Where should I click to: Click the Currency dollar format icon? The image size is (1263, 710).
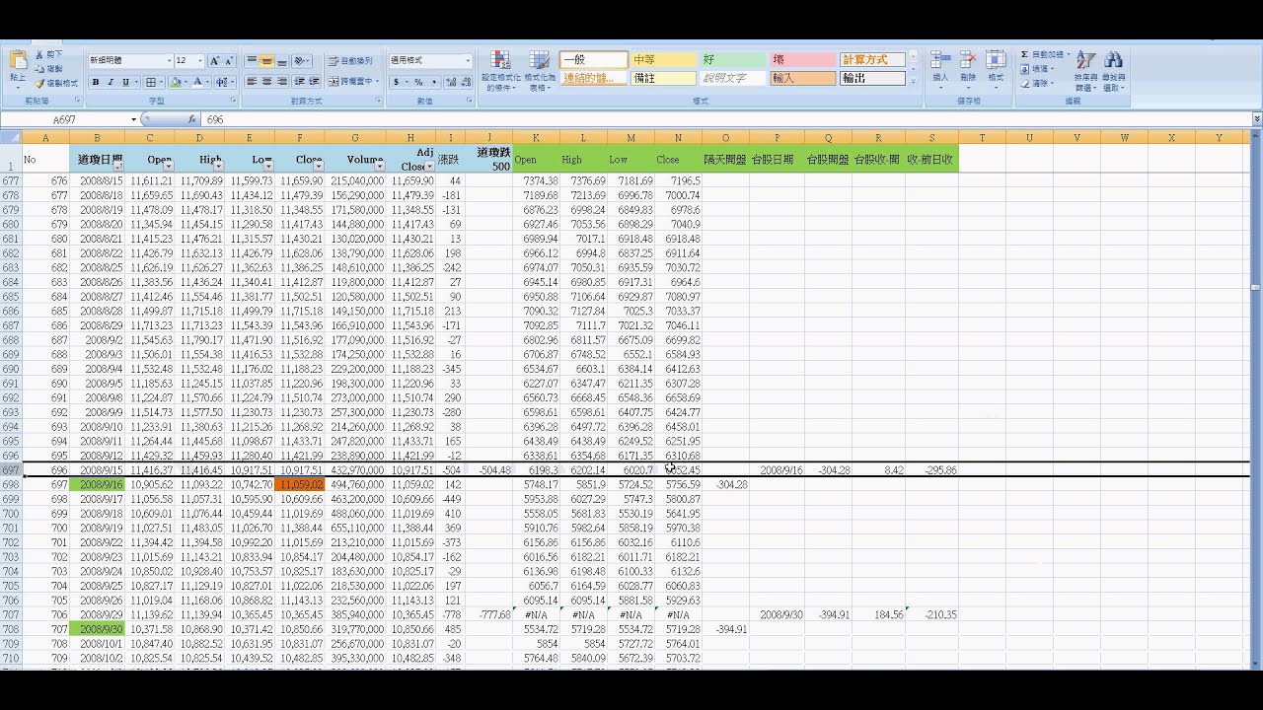pos(398,83)
